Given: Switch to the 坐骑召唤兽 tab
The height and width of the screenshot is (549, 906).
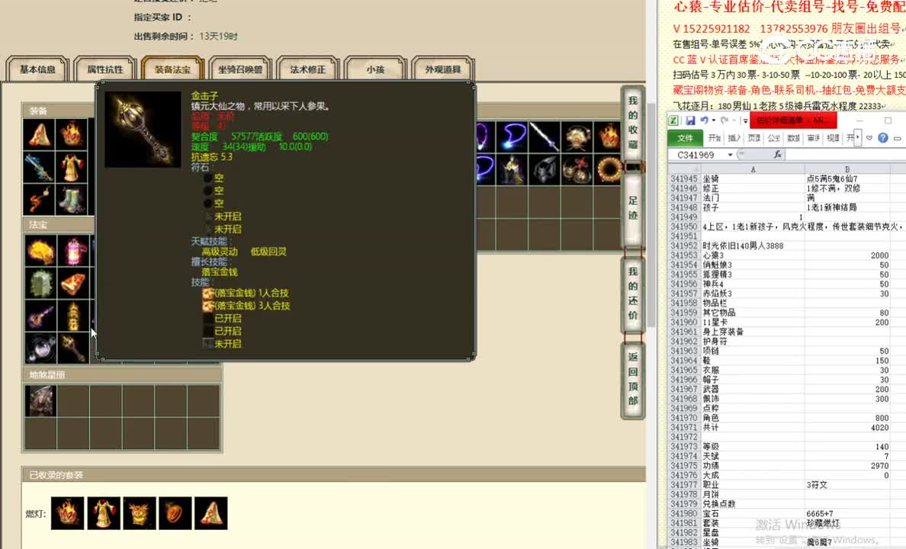Looking at the screenshot, I should pyautogui.click(x=239, y=69).
